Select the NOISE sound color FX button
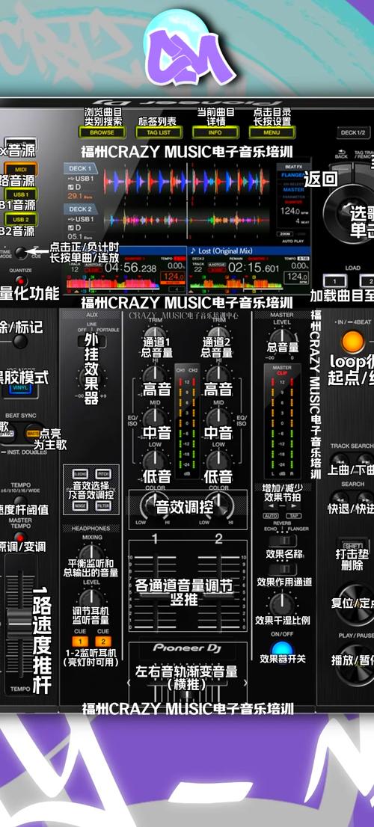This screenshot has width=374, height=827. pyautogui.click(x=80, y=505)
